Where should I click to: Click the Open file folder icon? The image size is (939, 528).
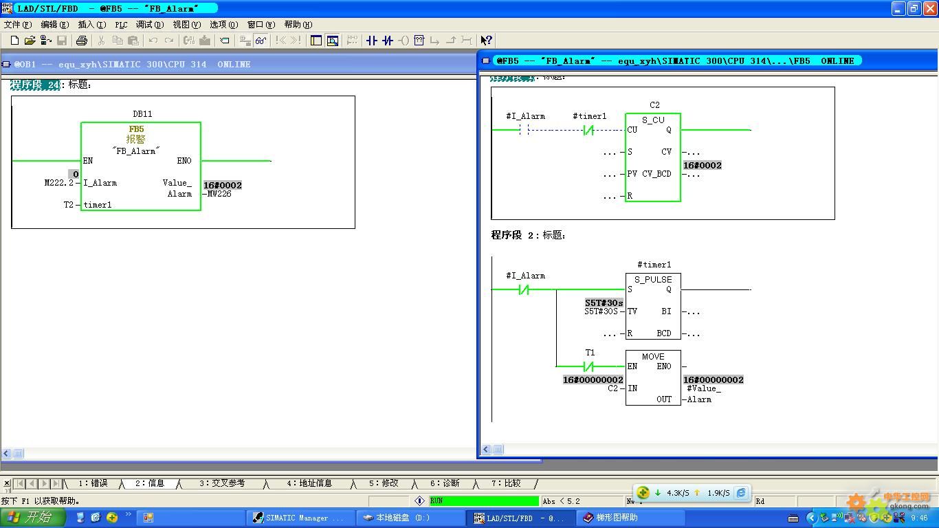click(x=30, y=41)
